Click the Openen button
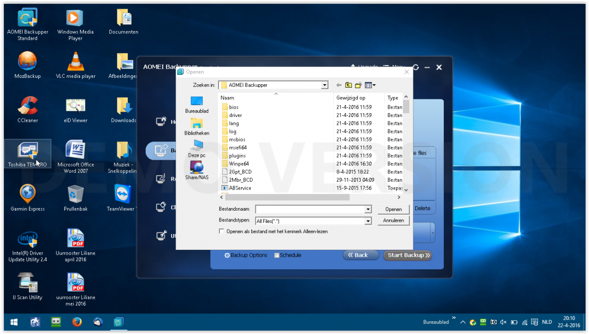The height and width of the screenshot is (334, 589). pos(394,209)
